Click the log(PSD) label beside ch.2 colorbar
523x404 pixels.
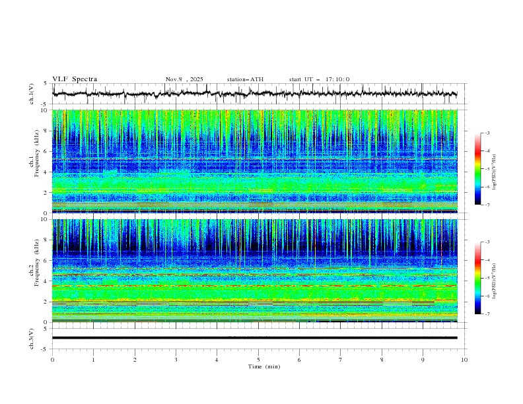[494, 281]
